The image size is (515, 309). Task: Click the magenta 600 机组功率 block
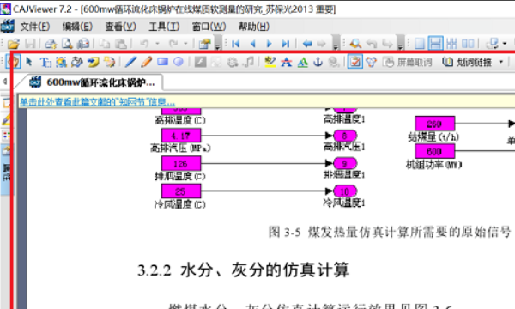(434, 151)
